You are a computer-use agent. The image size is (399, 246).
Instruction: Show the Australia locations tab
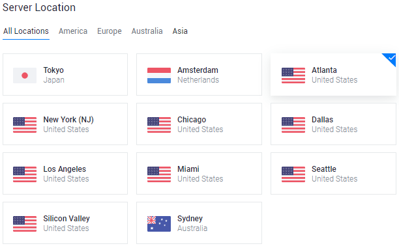click(x=147, y=31)
